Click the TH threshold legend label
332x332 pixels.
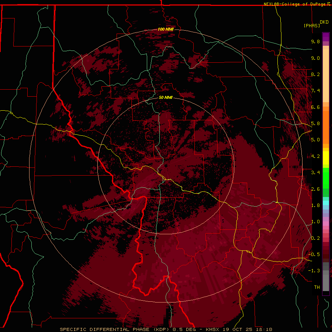click(x=317, y=287)
